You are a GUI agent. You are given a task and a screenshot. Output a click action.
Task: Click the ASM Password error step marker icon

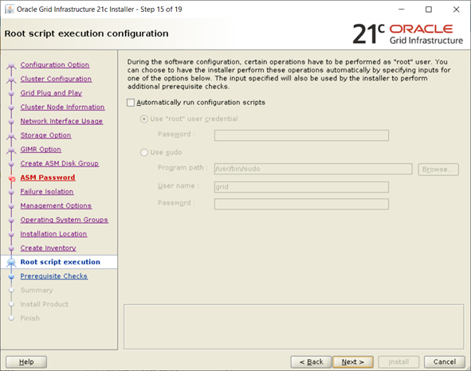coord(12,178)
